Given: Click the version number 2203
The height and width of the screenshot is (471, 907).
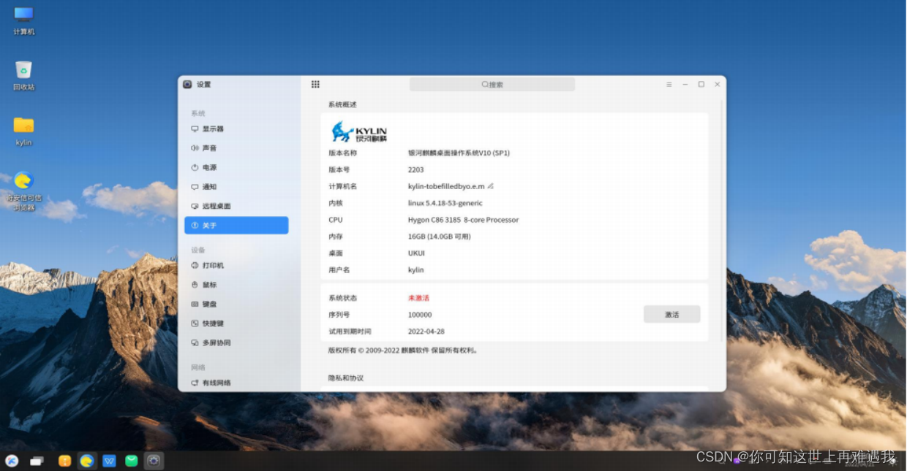Looking at the screenshot, I should pos(415,169).
